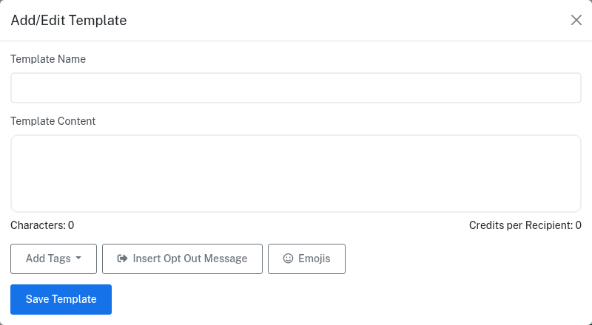Click the zero value after Credits per Recipient

click(x=579, y=225)
